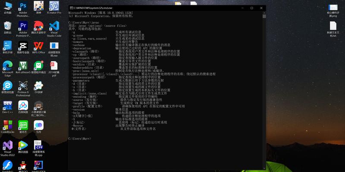Select the 成绩管理系统.exe file icon
Image resolution: width=345 pixels, height=172 pixels.
54,49
